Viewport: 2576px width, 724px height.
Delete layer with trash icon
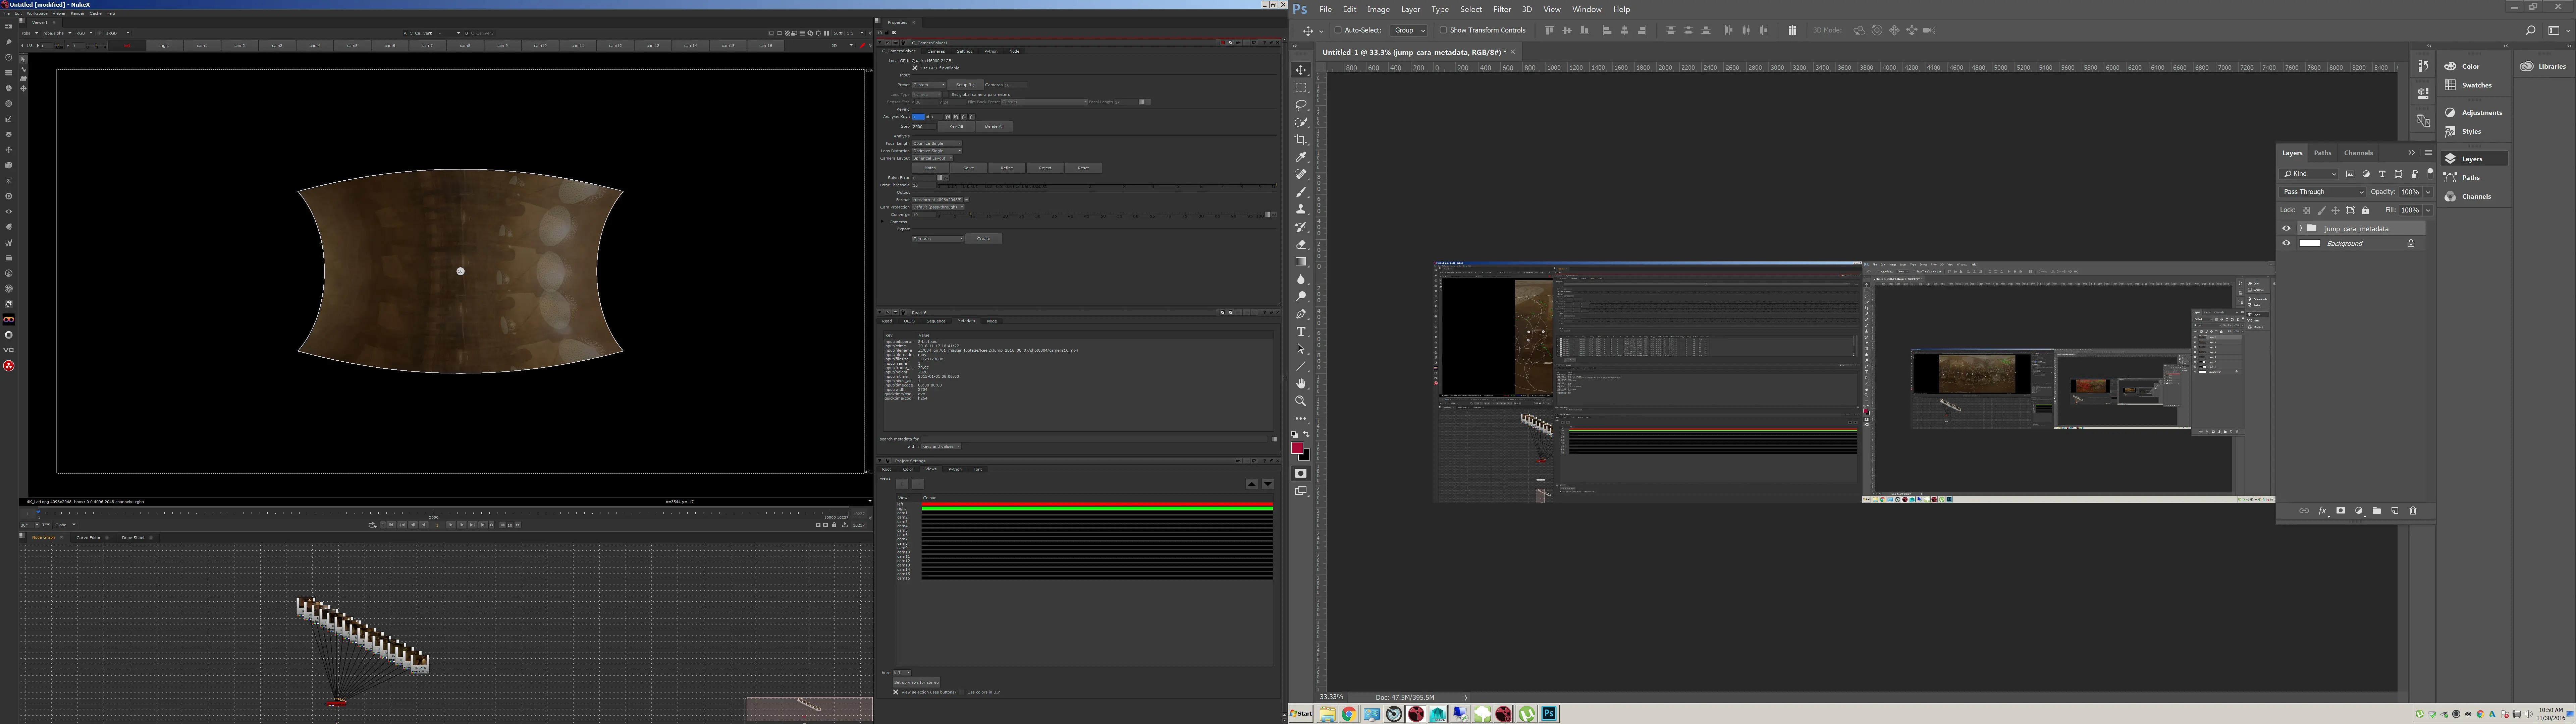pos(2413,511)
